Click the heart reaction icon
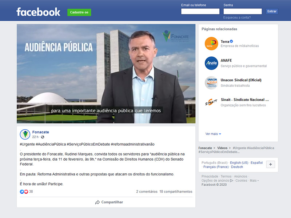The height and width of the screenshot is (218, 291). [x=26, y=192]
